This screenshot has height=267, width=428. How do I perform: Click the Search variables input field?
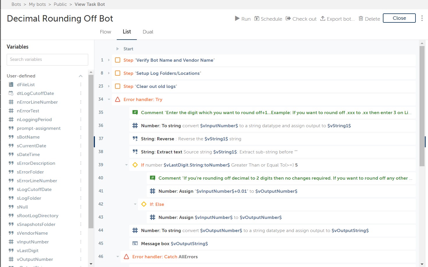(47, 59)
